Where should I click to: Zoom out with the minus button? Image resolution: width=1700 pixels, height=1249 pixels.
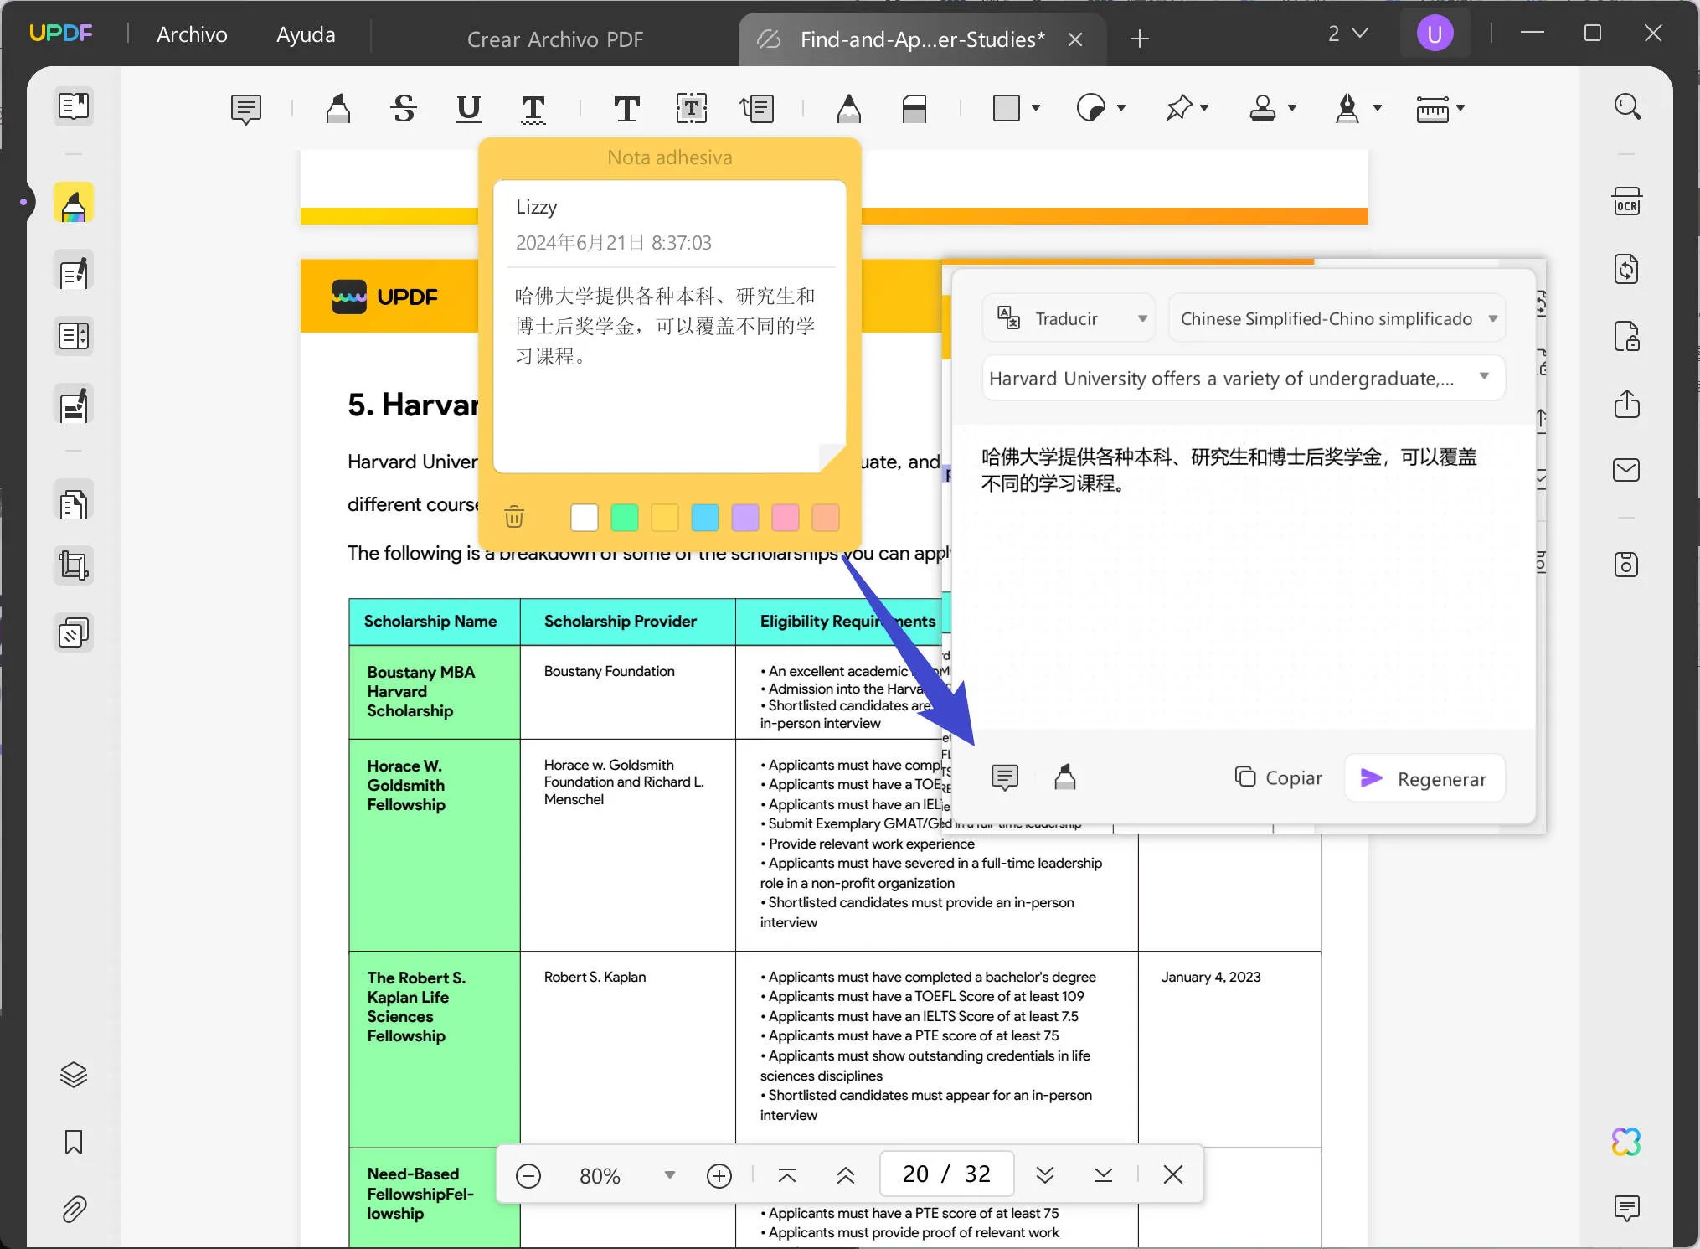(528, 1175)
